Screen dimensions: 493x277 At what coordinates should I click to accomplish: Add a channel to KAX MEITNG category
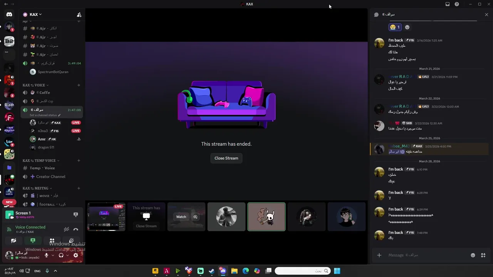click(x=79, y=188)
